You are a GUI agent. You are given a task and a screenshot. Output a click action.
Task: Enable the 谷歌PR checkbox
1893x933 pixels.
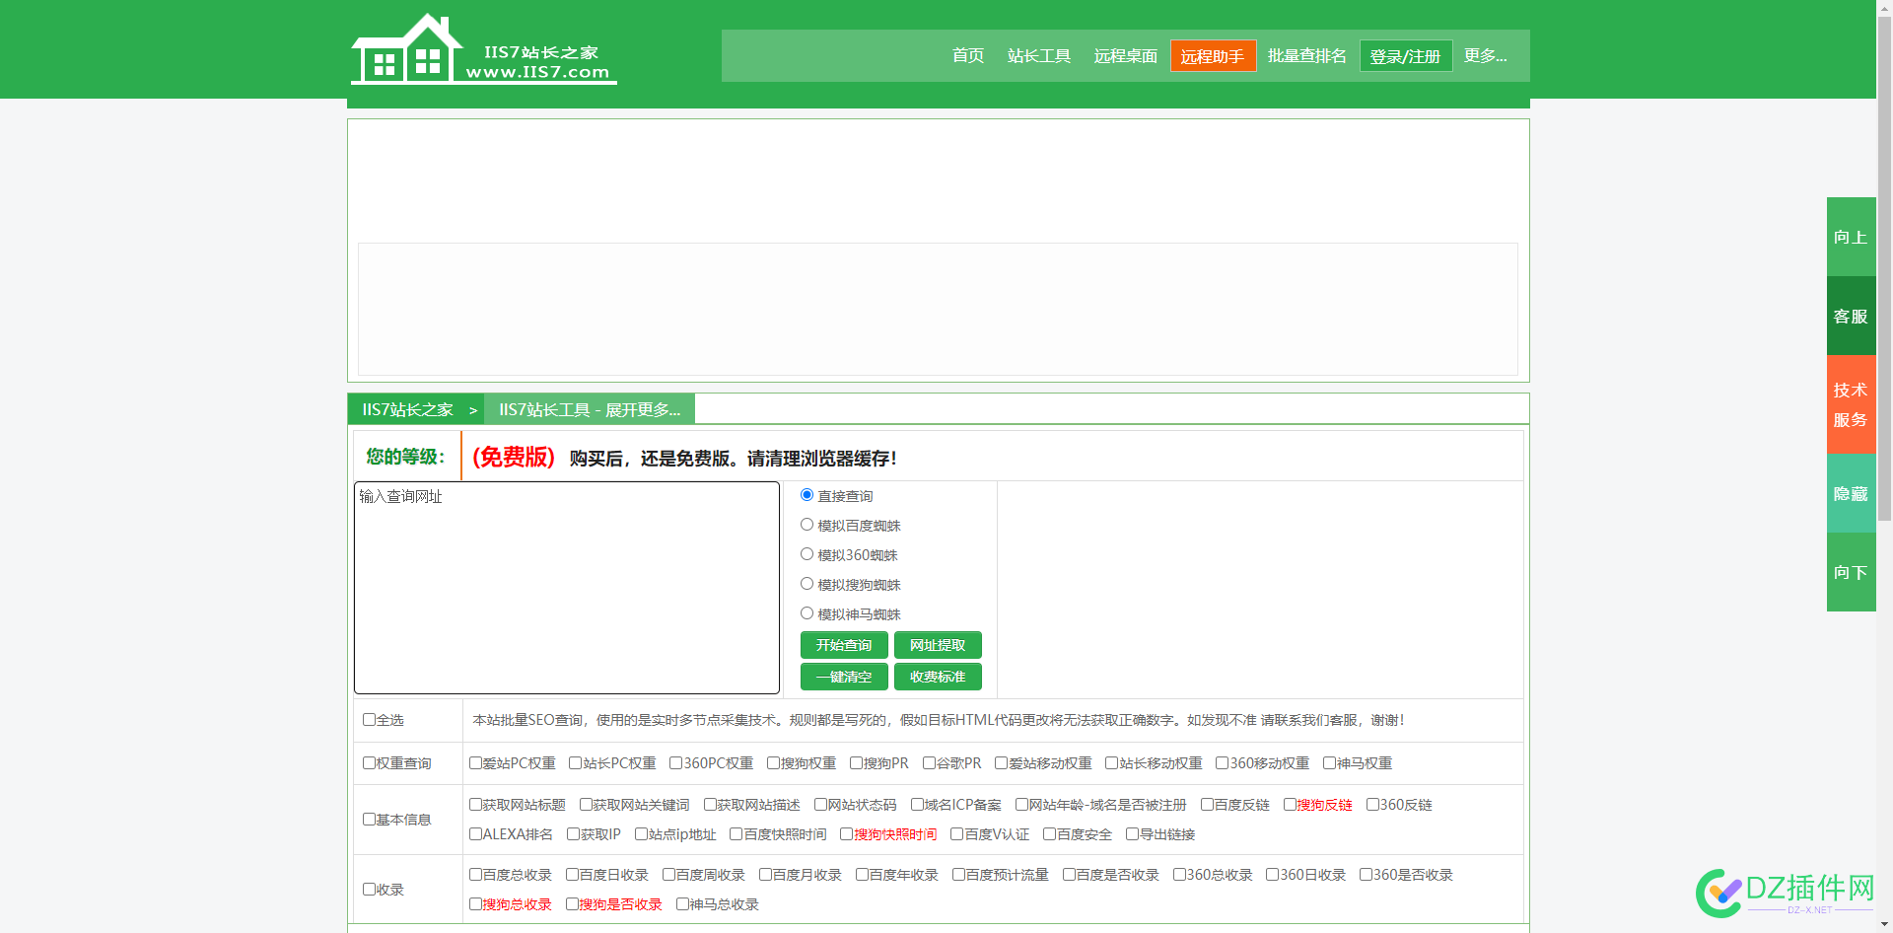[x=929, y=763]
